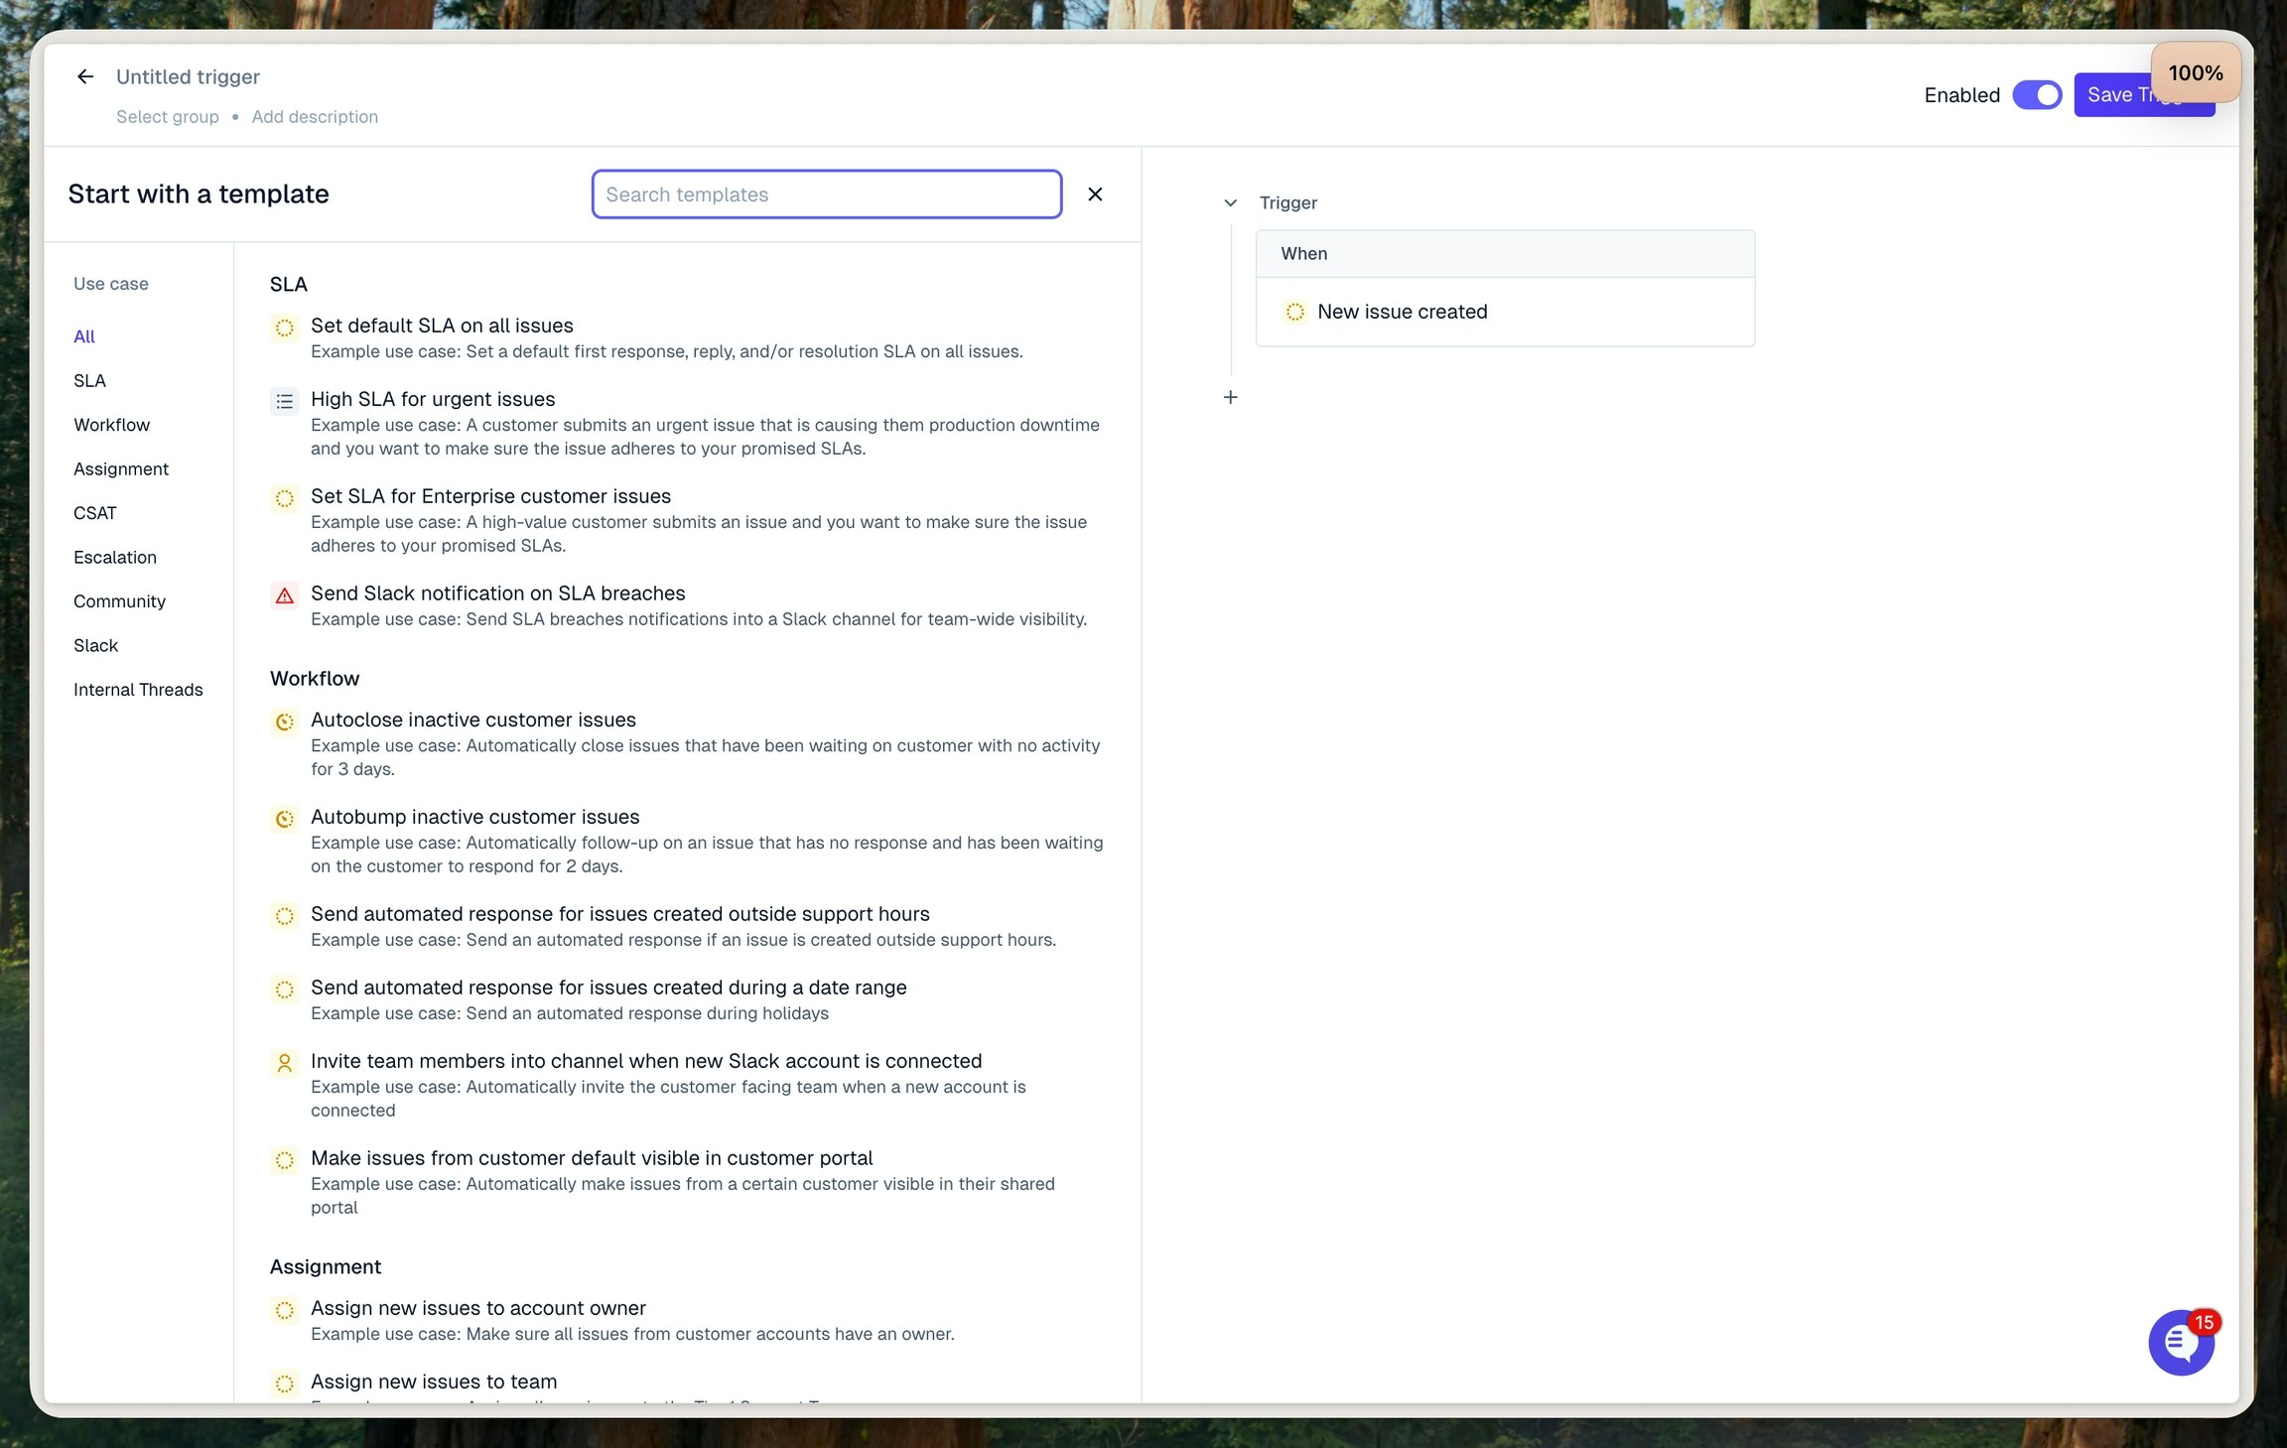Image resolution: width=2287 pixels, height=1448 pixels.
Task: Open the chat widget with 15 badge
Action: tap(2180, 1343)
